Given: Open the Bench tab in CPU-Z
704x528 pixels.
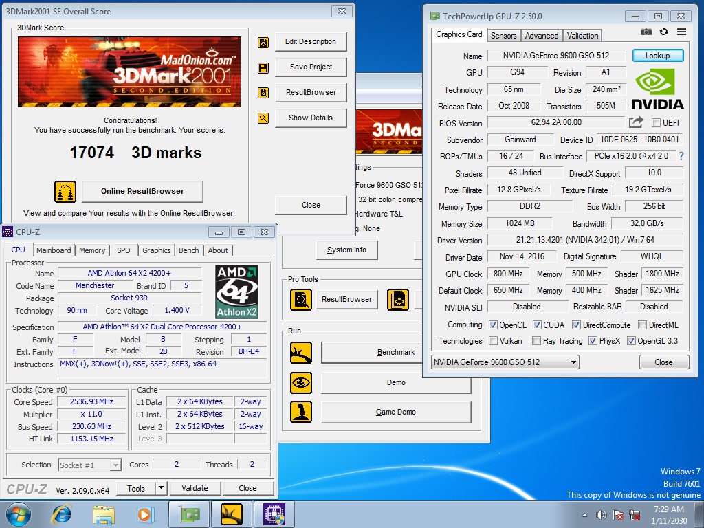Looking at the screenshot, I should (188, 250).
